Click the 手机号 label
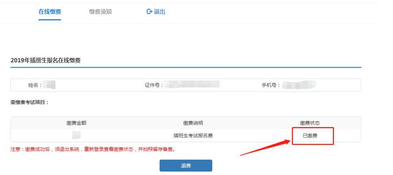This screenshot has height=175, width=393. [271, 85]
